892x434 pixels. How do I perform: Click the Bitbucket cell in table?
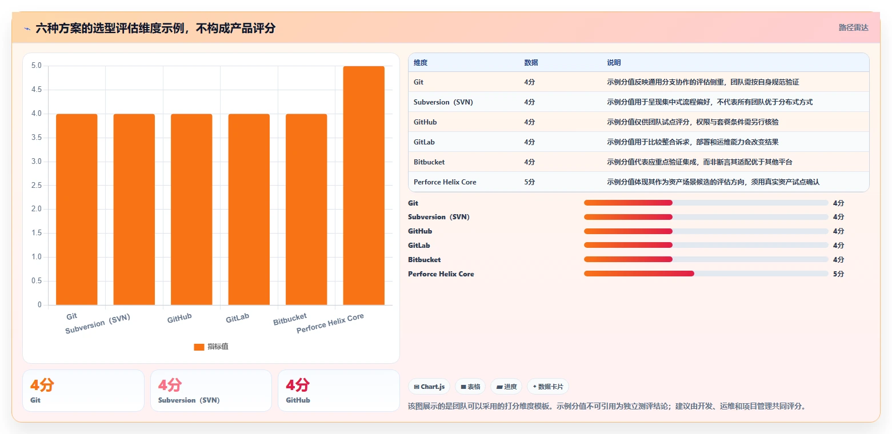point(429,162)
